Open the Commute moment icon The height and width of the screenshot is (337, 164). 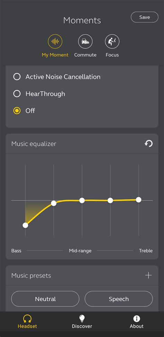pos(85,41)
